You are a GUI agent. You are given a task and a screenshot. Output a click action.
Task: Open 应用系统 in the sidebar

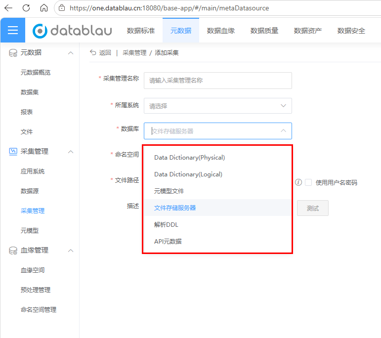(x=33, y=171)
